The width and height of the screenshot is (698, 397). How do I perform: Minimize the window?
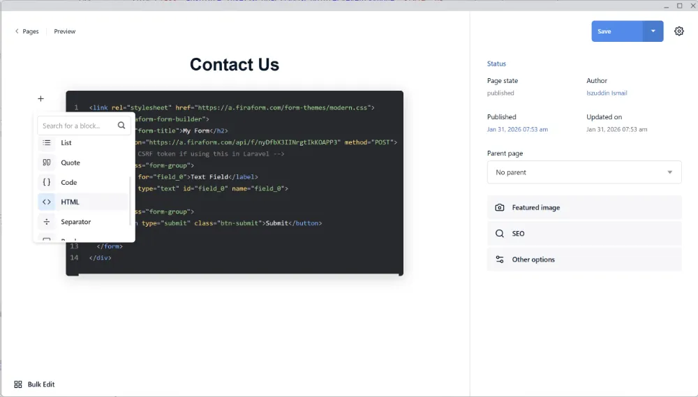666,6
